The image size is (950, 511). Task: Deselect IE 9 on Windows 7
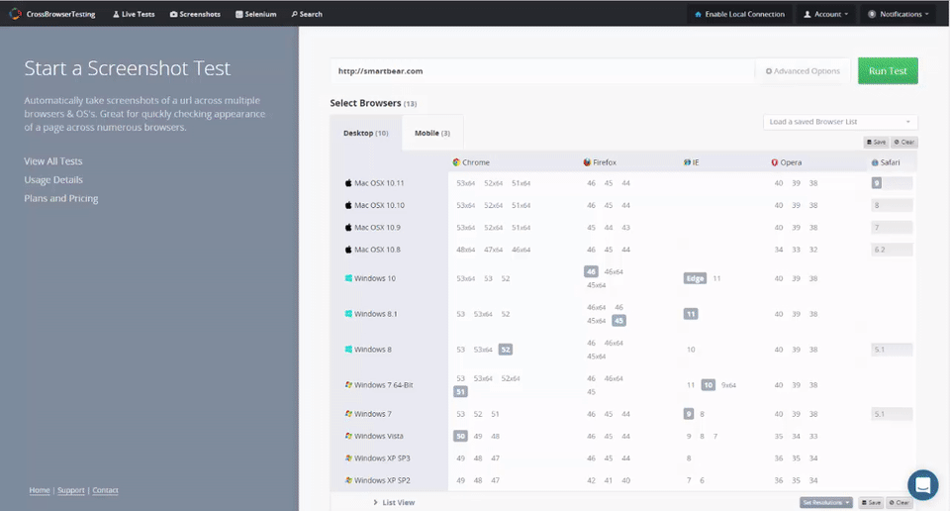tap(689, 414)
